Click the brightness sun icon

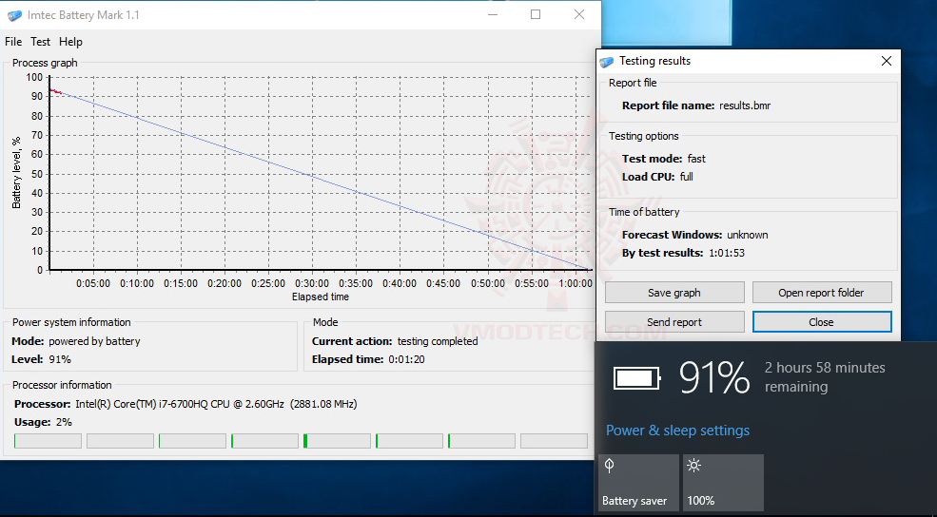pos(693,465)
